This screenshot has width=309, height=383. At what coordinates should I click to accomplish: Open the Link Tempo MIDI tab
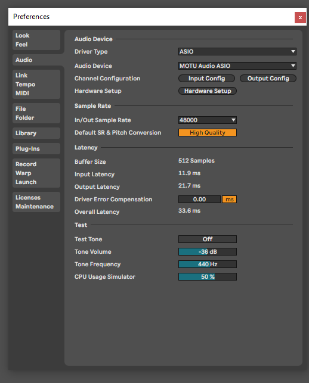click(36, 84)
